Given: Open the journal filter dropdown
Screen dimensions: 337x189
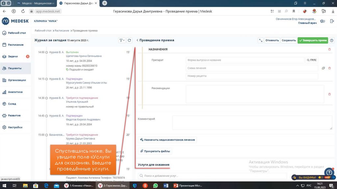Looking at the screenshot, I should coord(122,40).
